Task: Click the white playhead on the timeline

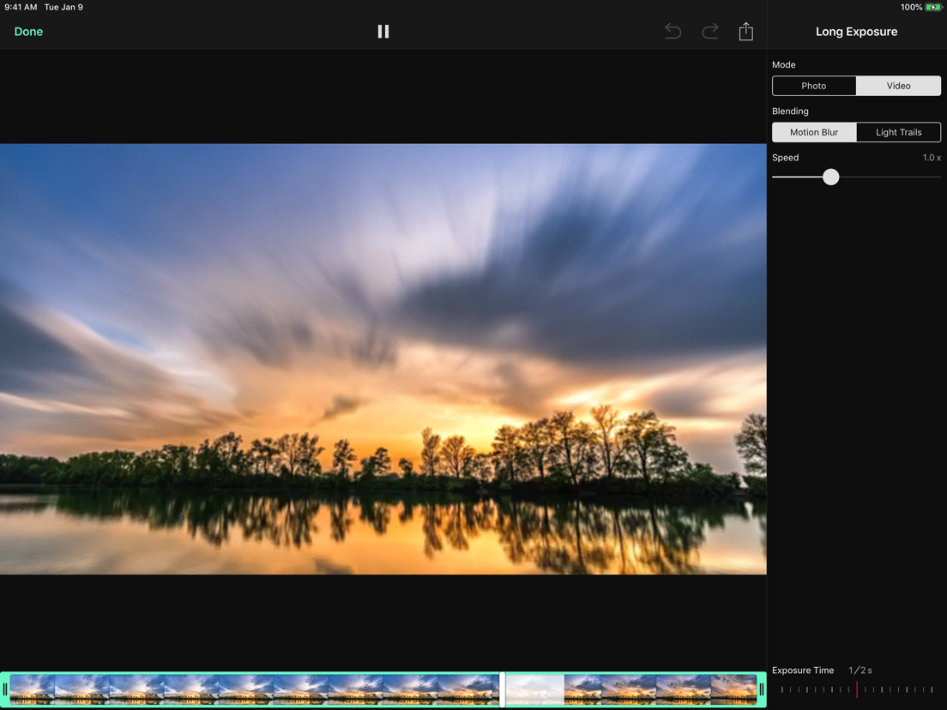Action: 502,689
